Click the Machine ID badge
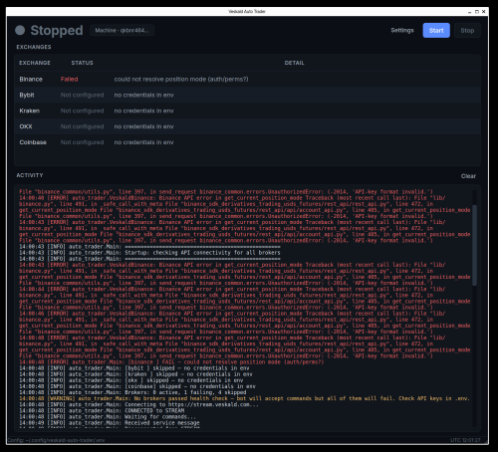Viewport: 498px width, 452px height. 122,30
